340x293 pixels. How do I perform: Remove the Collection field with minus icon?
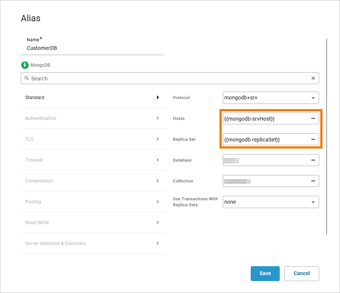tap(313, 181)
